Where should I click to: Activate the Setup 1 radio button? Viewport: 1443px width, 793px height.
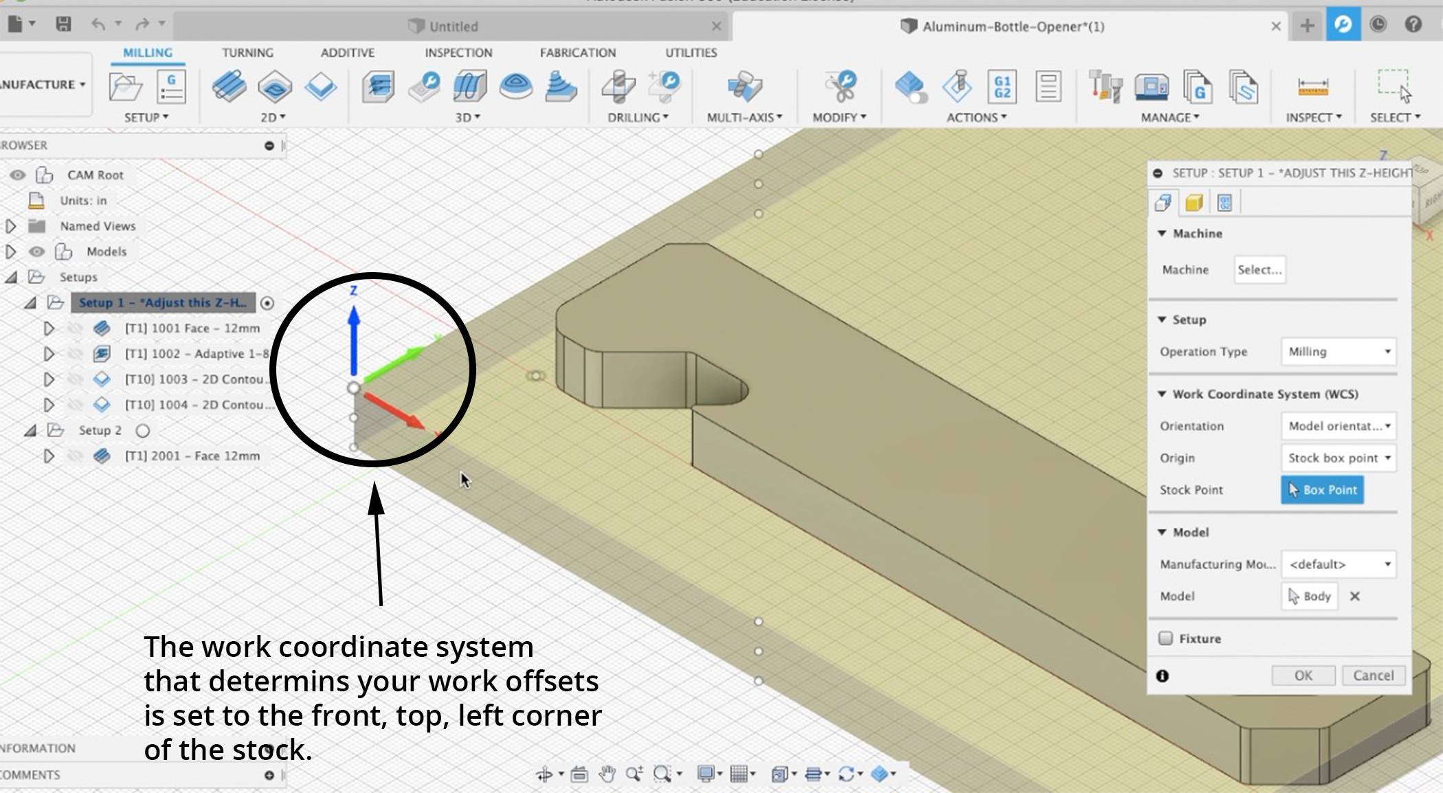point(267,303)
